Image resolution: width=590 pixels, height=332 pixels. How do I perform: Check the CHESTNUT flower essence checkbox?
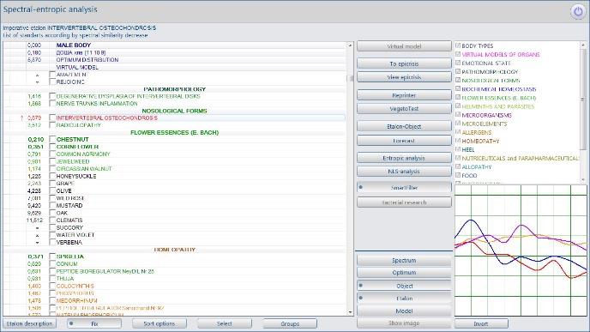pyautogui.click(x=52, y=139)
